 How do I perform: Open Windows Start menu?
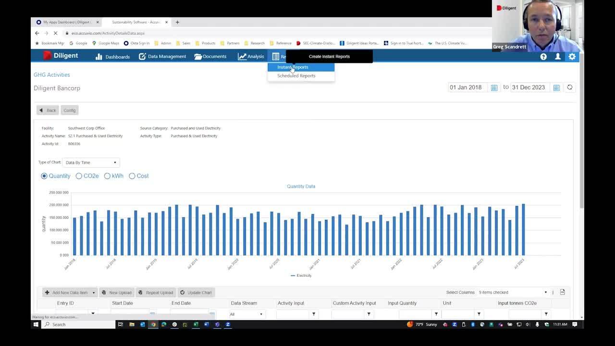tap(36, 324)
